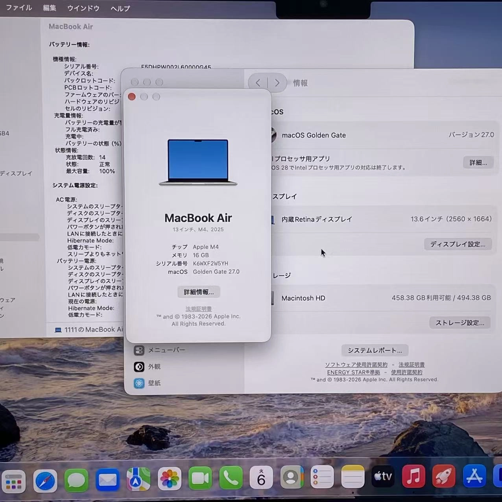Click 詳細... button for Intel apps
The width and height of the screenshot is (502, 502).
[478, 162]
